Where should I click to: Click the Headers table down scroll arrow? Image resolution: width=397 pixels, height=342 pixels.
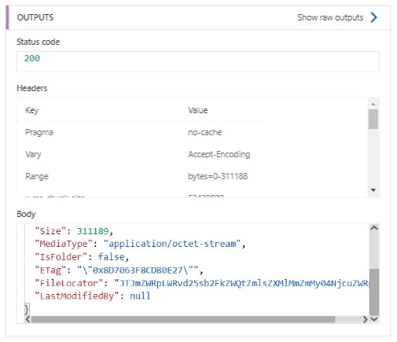coord(373,190)
